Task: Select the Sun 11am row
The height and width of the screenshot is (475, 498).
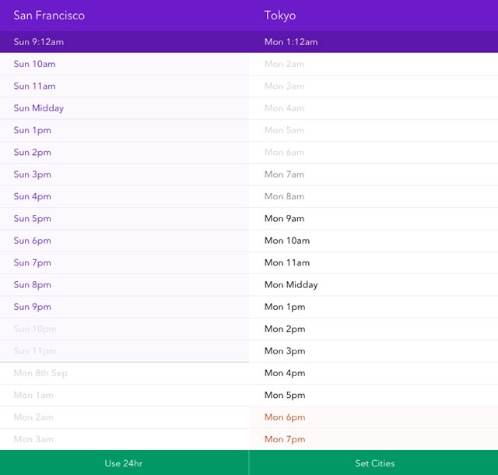Action: [x=124, y=86]
